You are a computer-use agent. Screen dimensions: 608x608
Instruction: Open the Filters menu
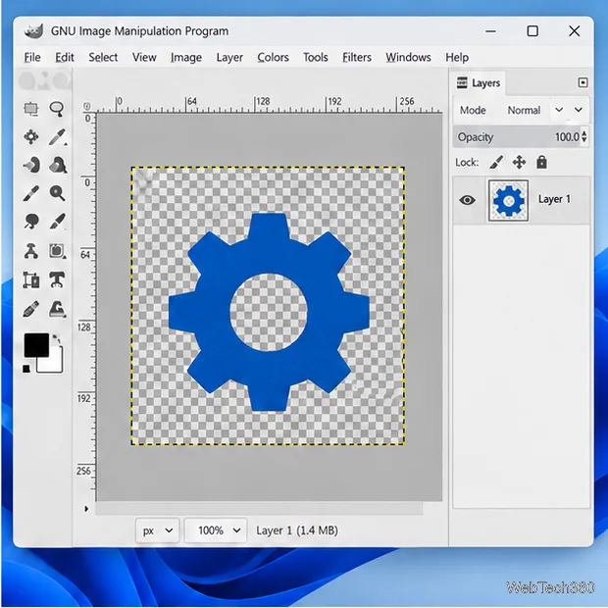[x=357, y=58]
